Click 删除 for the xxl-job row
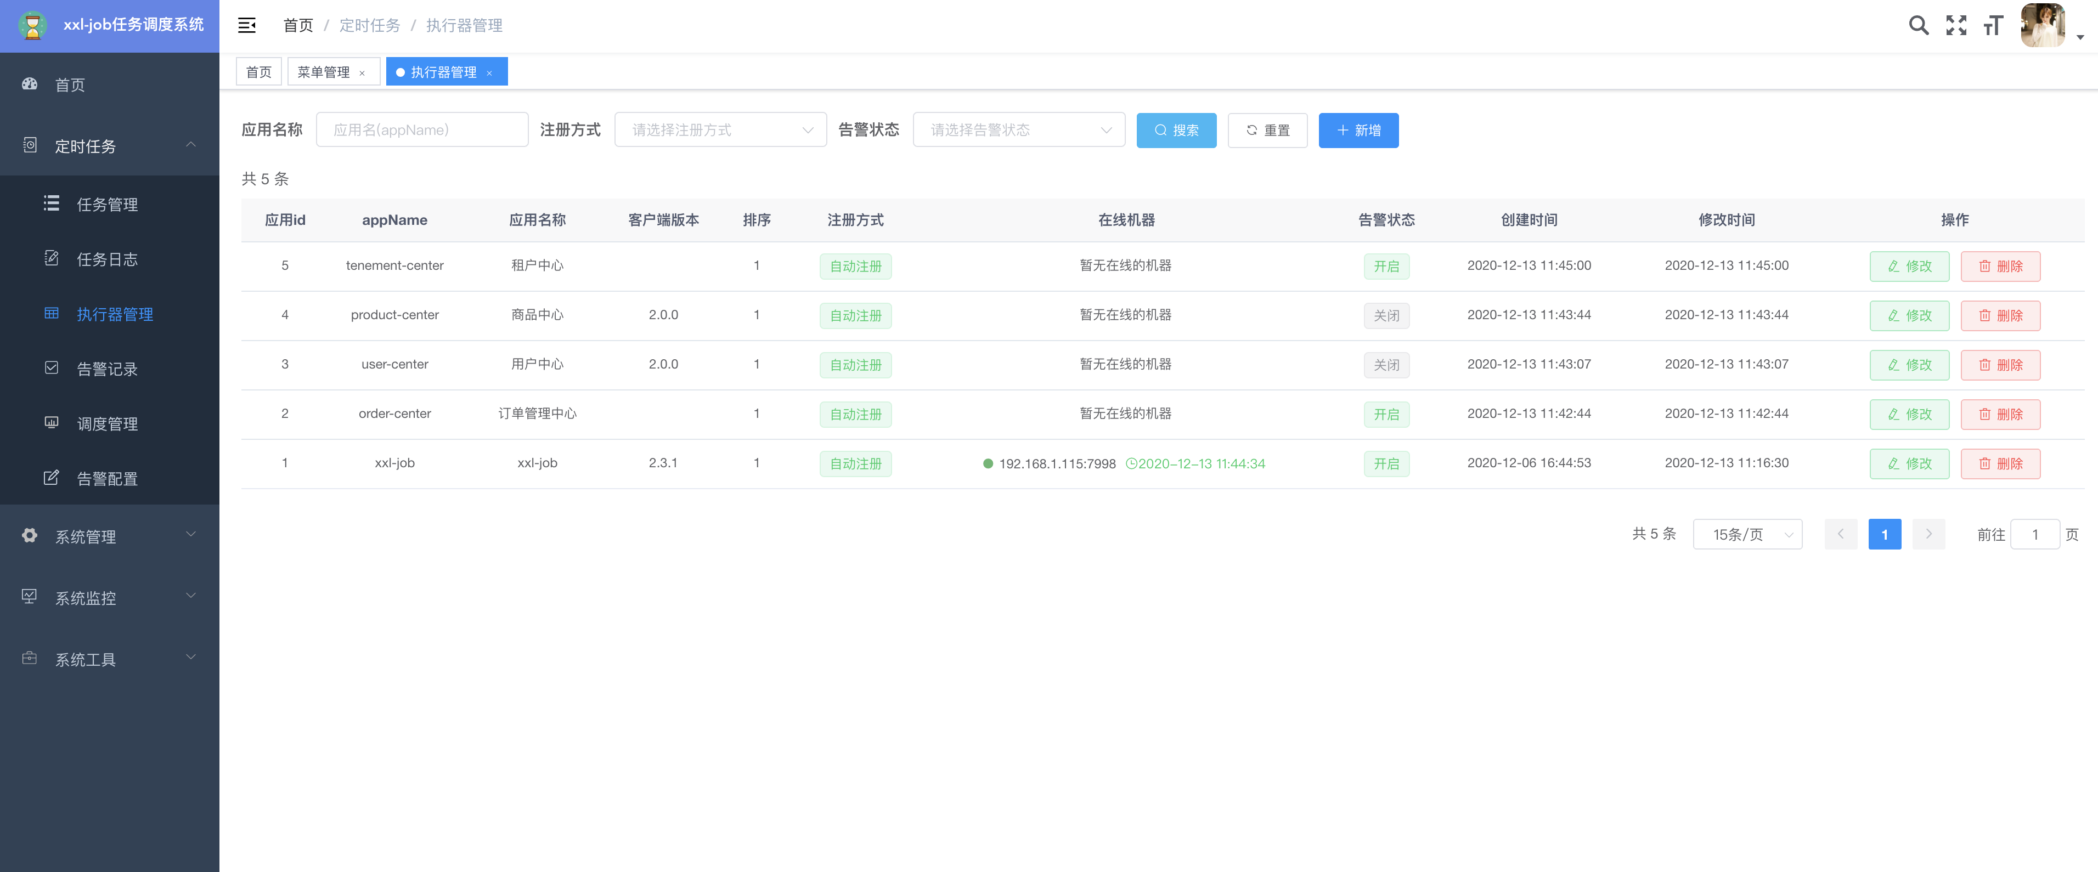This screenshot has height=872, width=2098. (x=1999, y=463)
